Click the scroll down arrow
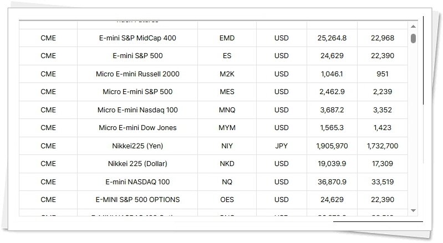 pyautogui.click(x=413, y=211)
